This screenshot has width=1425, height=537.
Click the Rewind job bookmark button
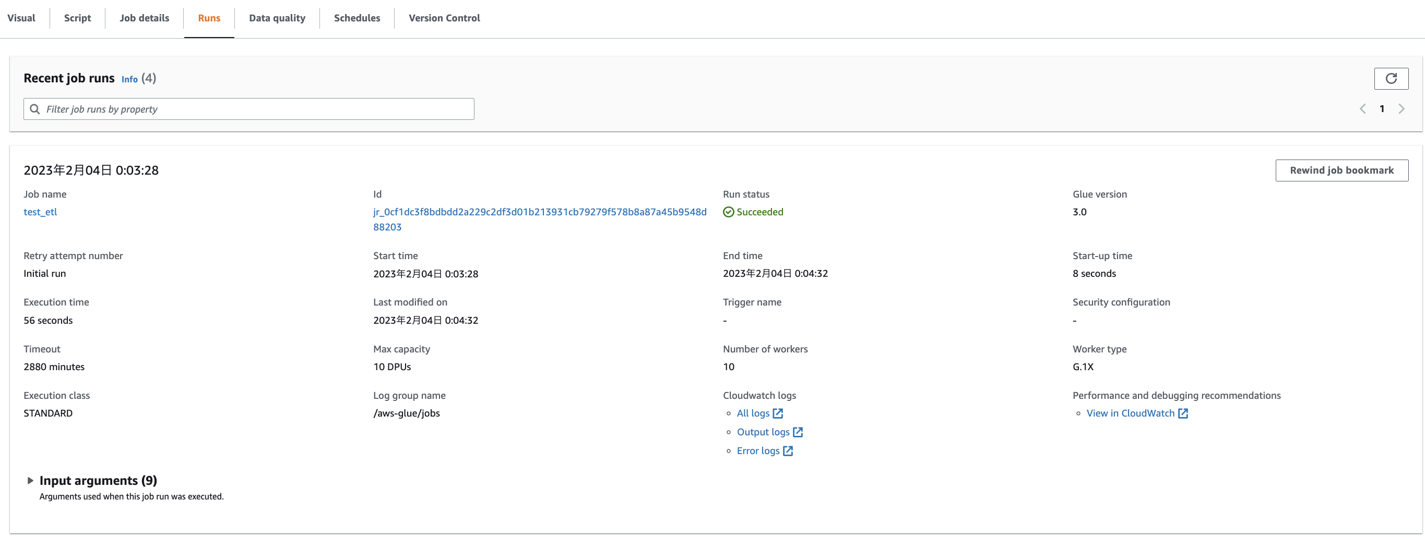pyautogui.click(x=1341, y=170)
